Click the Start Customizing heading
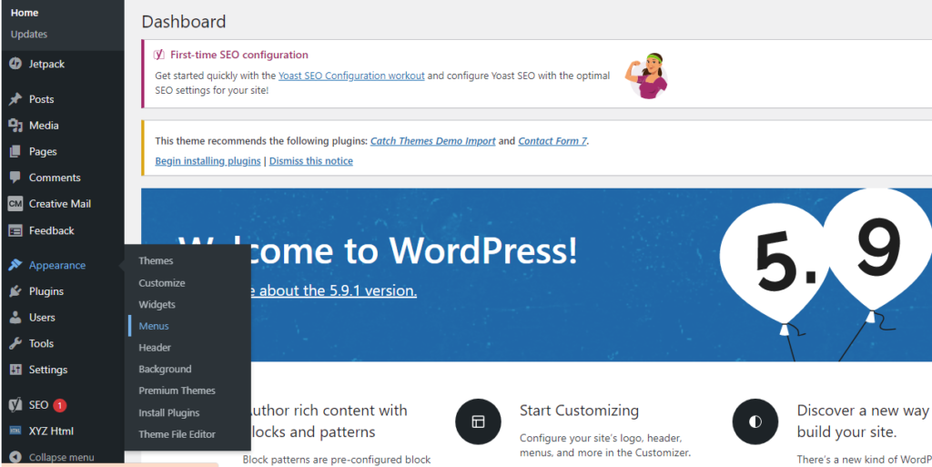 [x=579, y=411]
